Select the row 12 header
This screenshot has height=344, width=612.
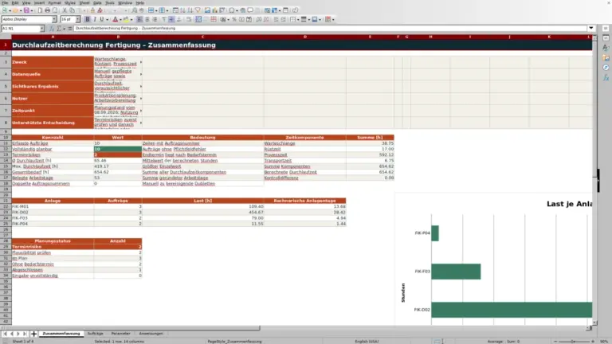[x=6, y=149]
